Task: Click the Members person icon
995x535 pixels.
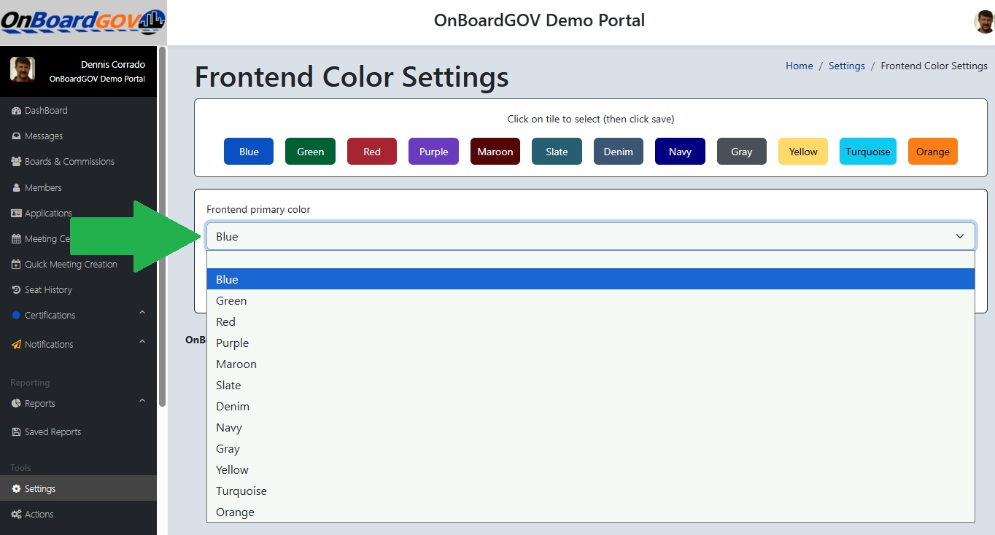Action: coord(17,187)
